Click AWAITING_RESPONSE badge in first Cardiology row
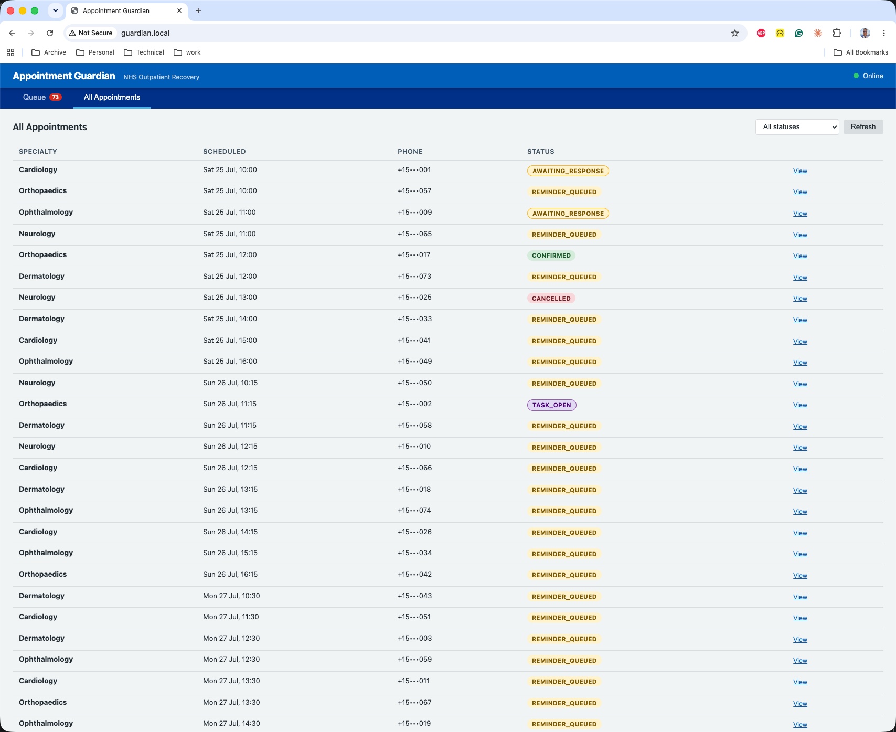 tap(568, 171)
